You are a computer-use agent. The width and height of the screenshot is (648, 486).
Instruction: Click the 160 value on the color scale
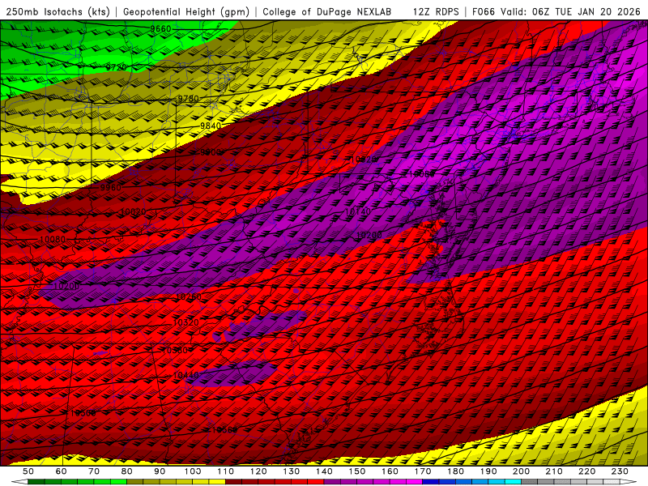tap(390, 471)
